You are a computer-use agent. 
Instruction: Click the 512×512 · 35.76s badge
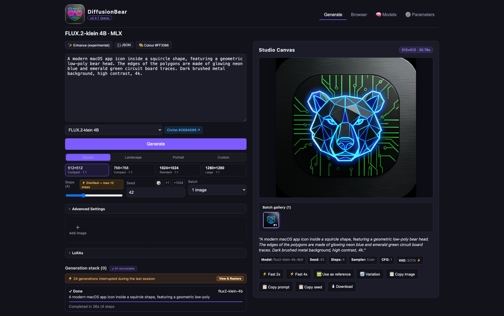click(x=416, y=50)
